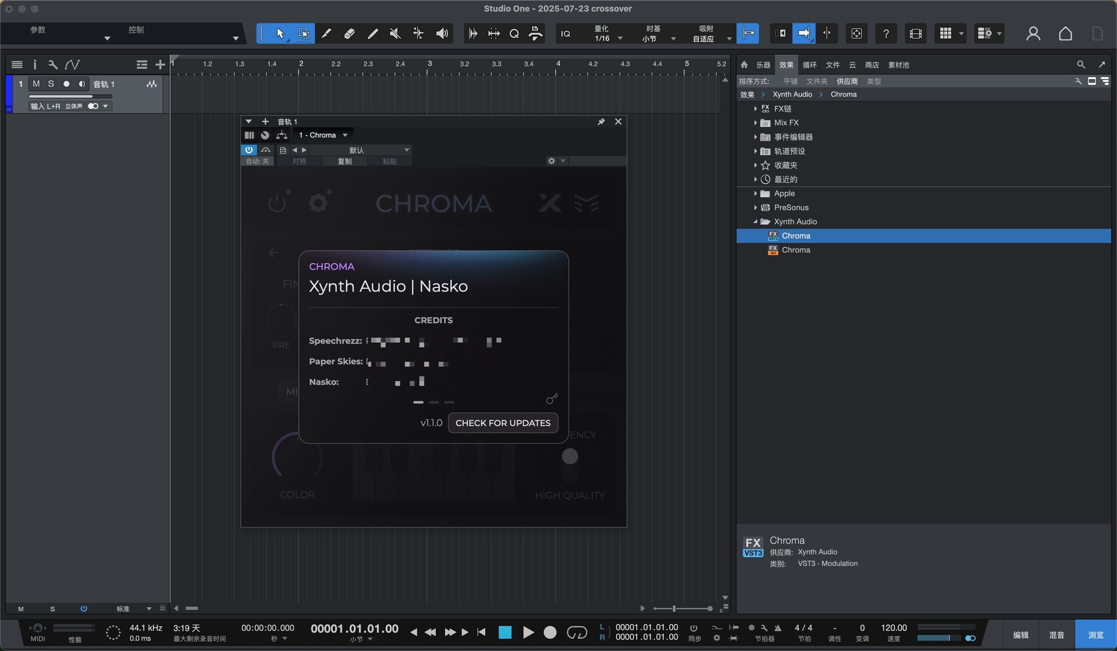
Task: Switch to Loops browser tab
Action: pos(809,65)
